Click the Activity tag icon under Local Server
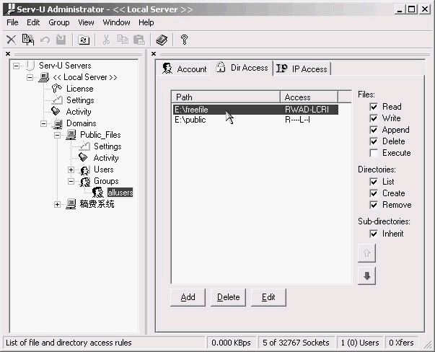The width and height of the screenshot is (435, 352). pyautogui.click(x=56, y=112)
